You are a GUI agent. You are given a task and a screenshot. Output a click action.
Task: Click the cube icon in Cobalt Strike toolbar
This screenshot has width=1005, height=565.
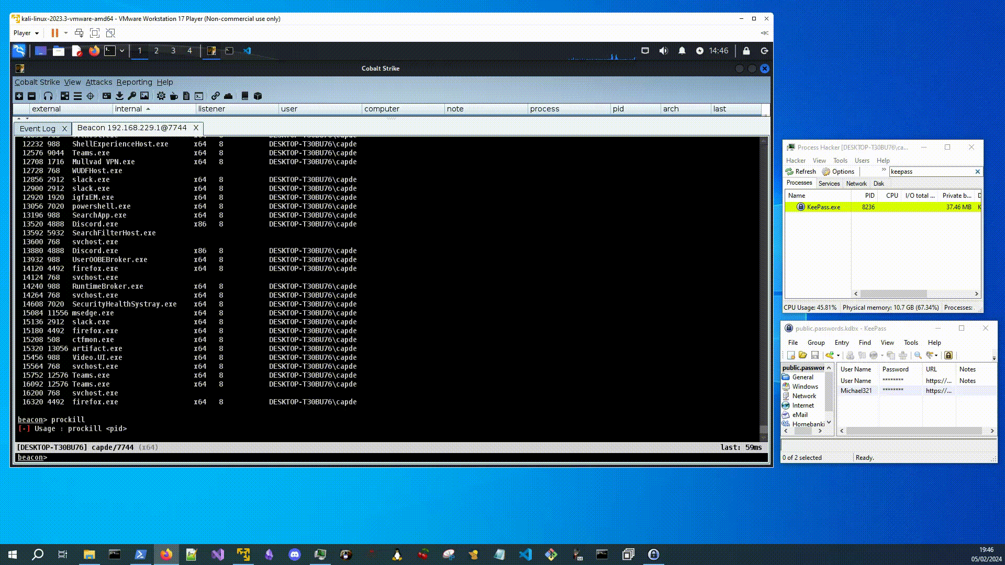(x=258, y=96)
